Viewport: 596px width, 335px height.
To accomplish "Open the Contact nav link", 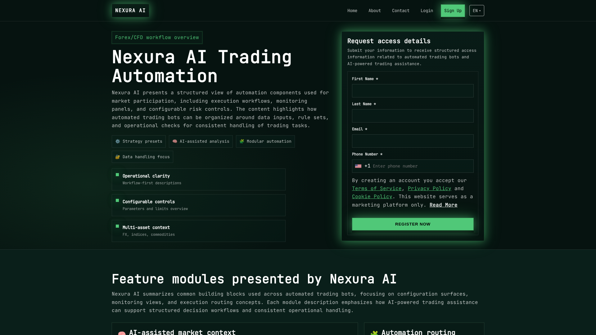I will (x=401, y=11).
